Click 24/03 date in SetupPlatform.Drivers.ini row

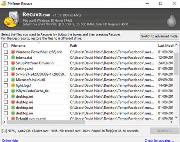point(166,63)
